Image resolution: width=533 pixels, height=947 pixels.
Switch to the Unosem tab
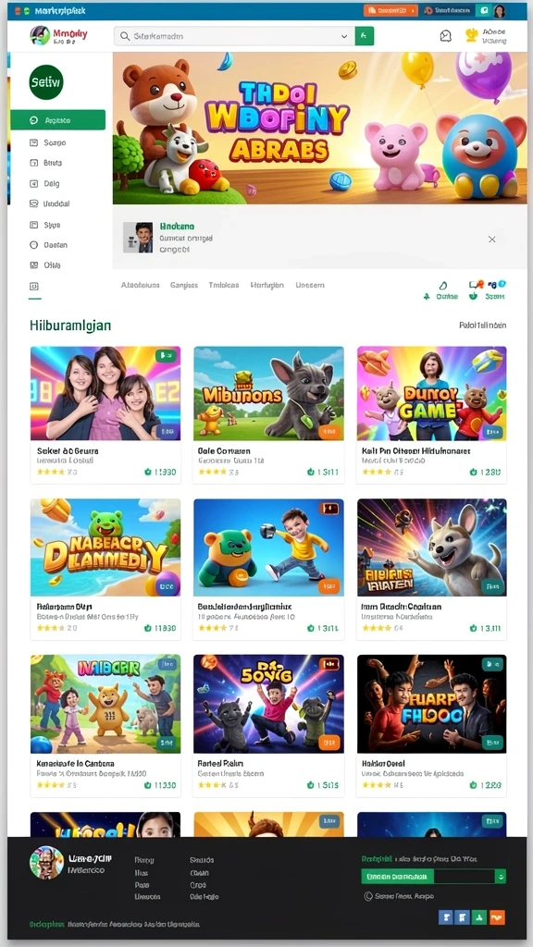pos(310,285)
